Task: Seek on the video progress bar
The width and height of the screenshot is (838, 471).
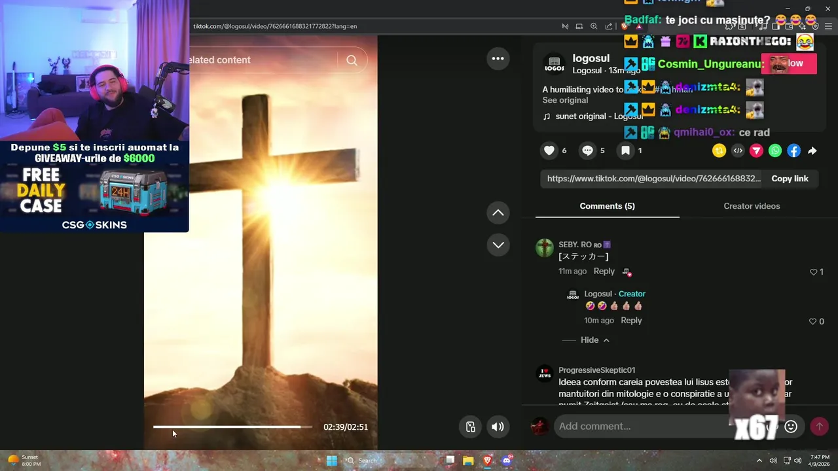Action: tap(232, 427)
